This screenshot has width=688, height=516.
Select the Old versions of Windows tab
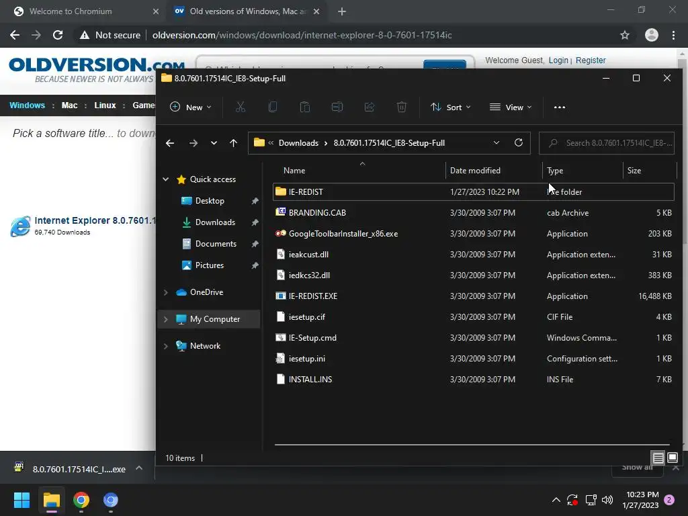pos(247,11)
